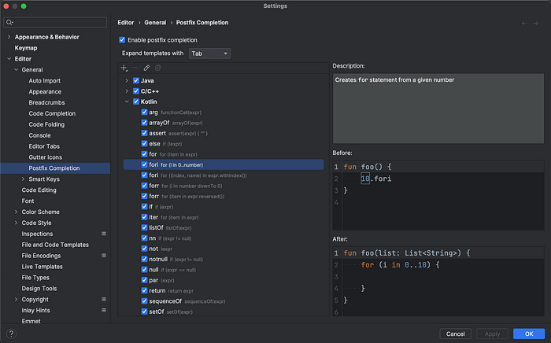Click the duplicate template copy icon

tap(157, 68)
